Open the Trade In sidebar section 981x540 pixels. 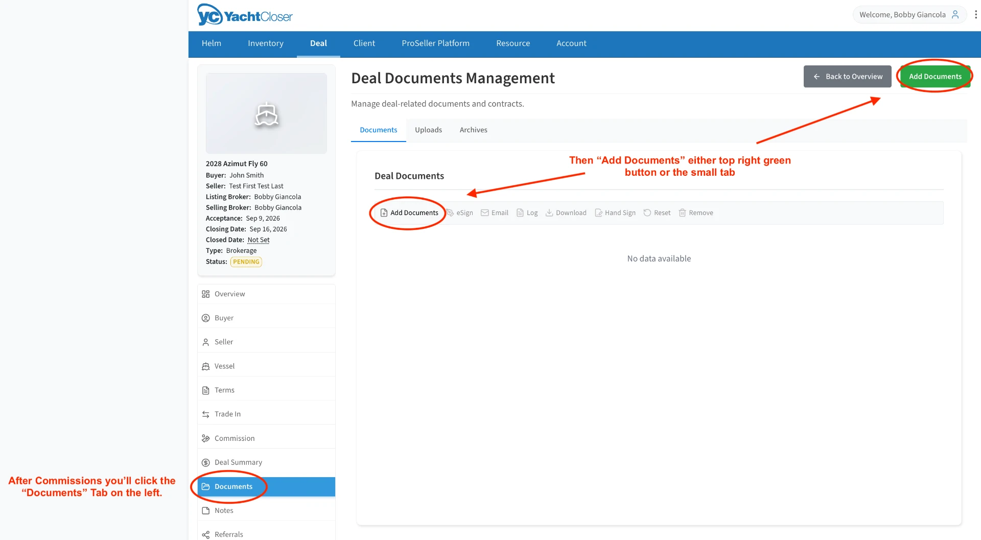266,414
